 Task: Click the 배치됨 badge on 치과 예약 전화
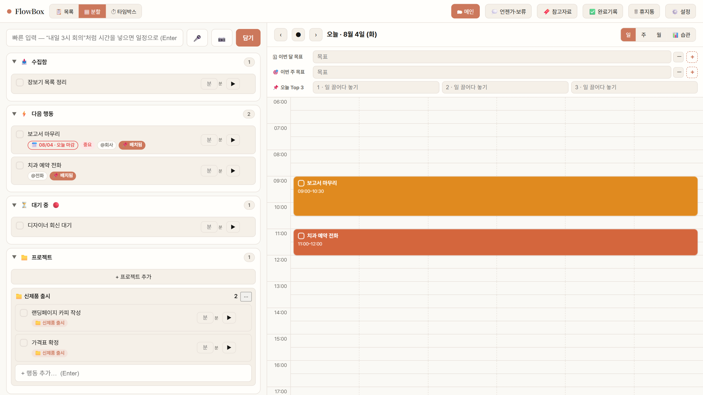(x=63, y=176)
